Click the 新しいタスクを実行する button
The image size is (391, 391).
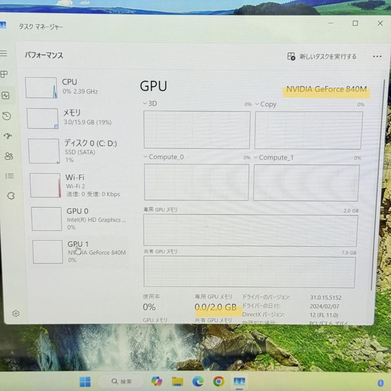coord(321,56)
